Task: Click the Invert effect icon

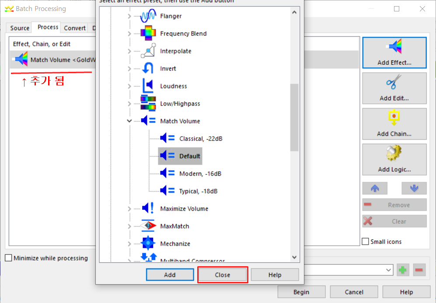Action: (x=148, y=68)
